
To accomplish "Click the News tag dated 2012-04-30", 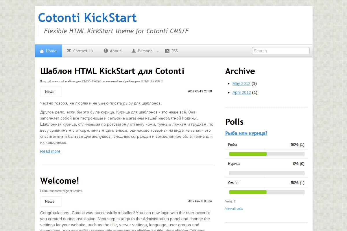I will pyautogui.click(x=51, y=202).
